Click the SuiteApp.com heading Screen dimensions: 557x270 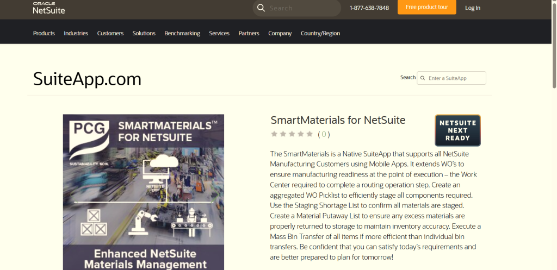coord(88,79)
